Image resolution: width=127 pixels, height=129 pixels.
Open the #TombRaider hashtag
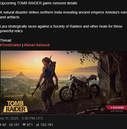[10, 45]
